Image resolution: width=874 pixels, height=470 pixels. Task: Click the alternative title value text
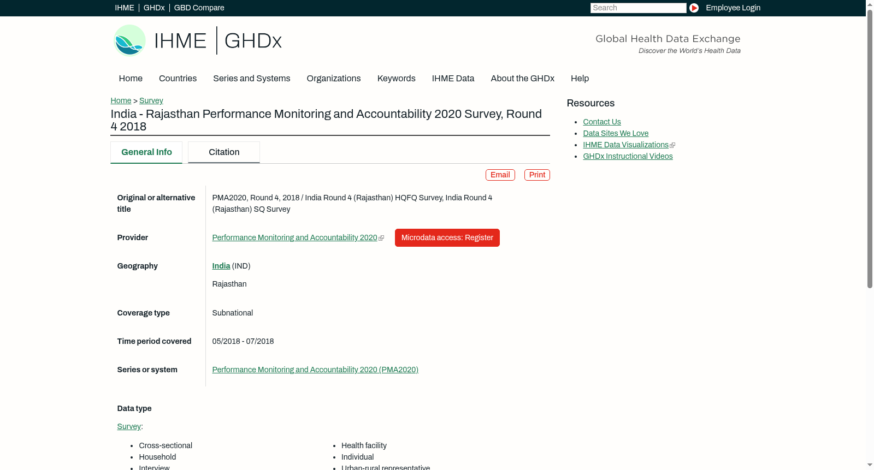point(352,203)
